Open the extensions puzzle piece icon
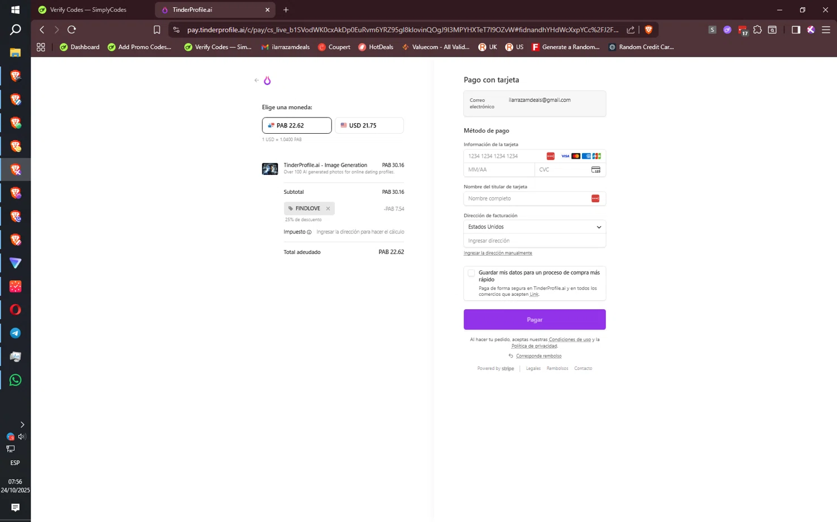 click(757, 30)
